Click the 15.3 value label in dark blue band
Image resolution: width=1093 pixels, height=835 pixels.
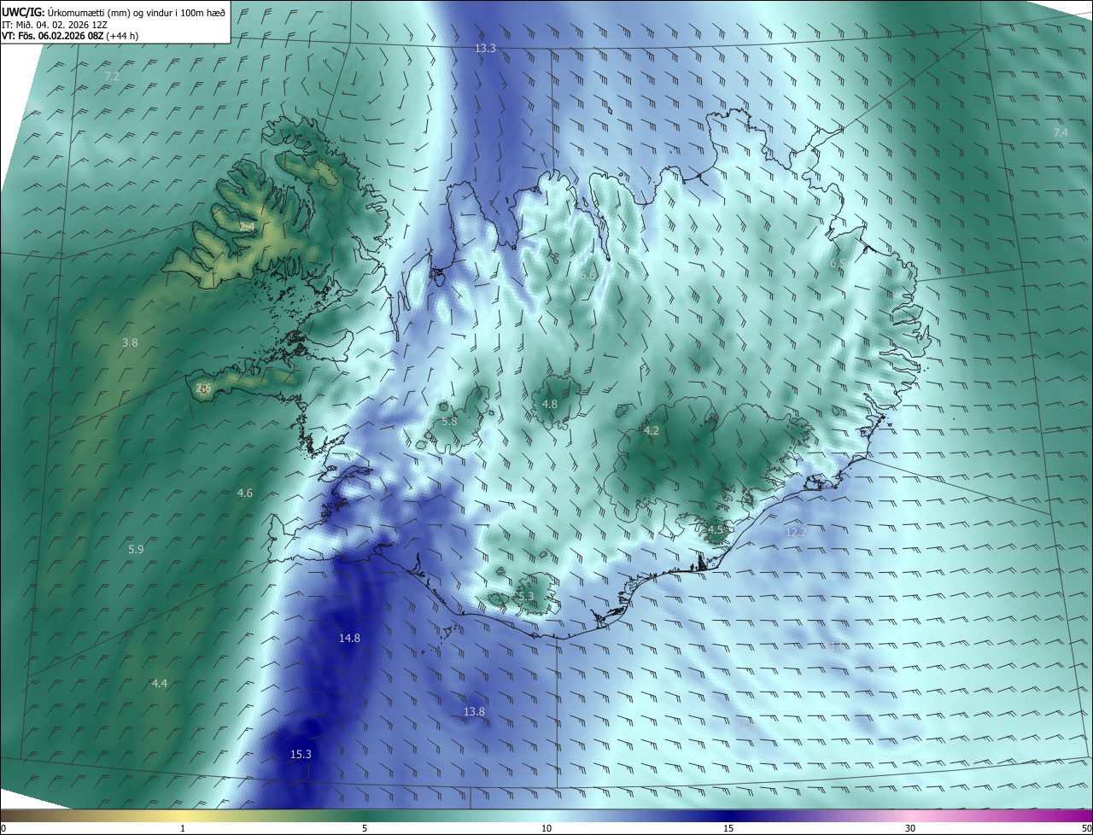click(301, 755)
